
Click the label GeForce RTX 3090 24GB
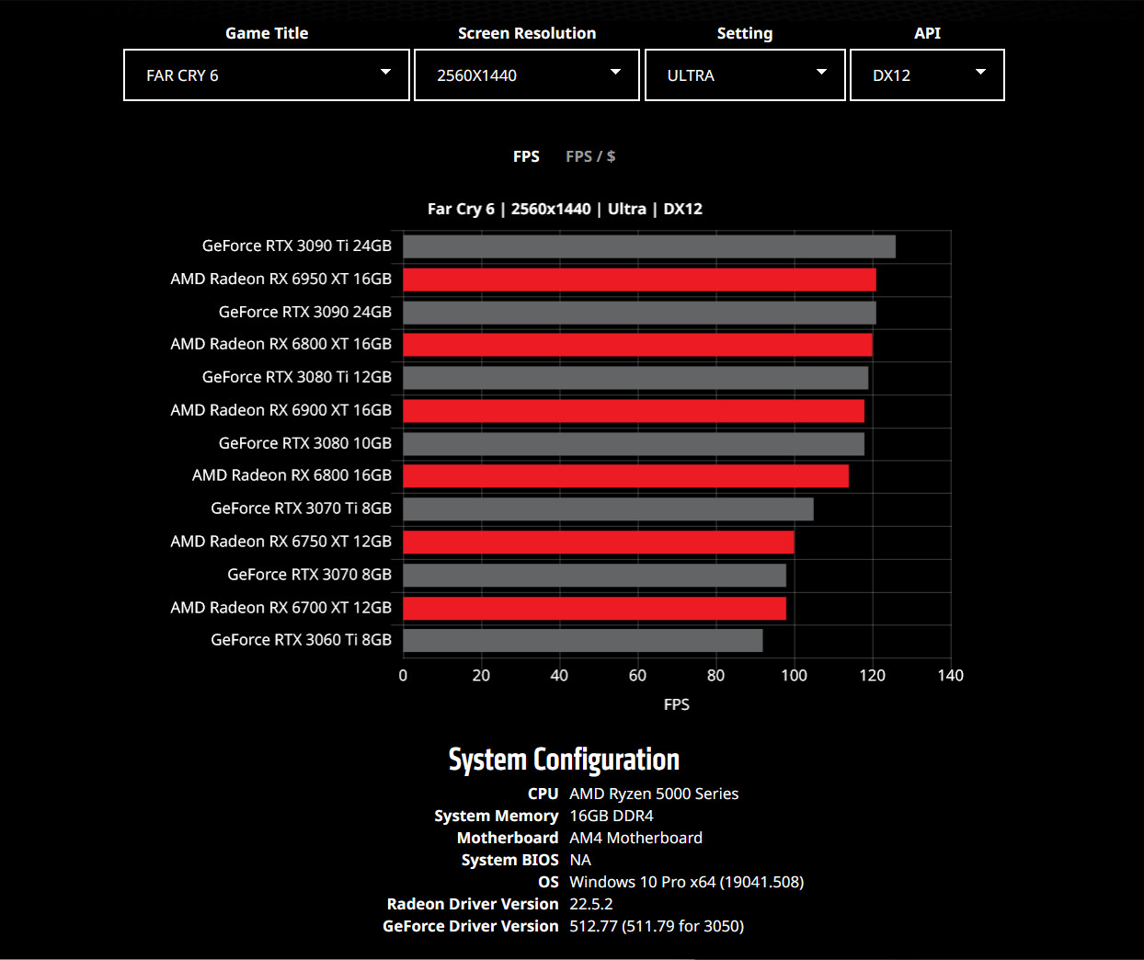tap(305, 312)
